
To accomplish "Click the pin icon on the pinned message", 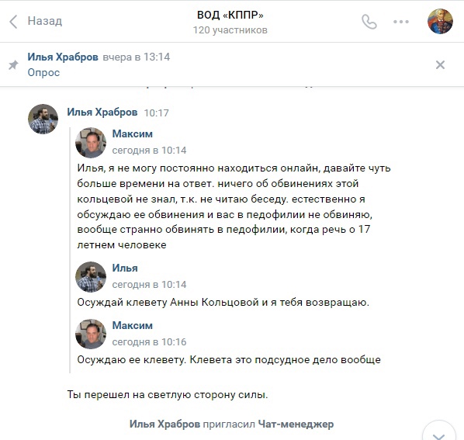I will [x=13, y=64].
